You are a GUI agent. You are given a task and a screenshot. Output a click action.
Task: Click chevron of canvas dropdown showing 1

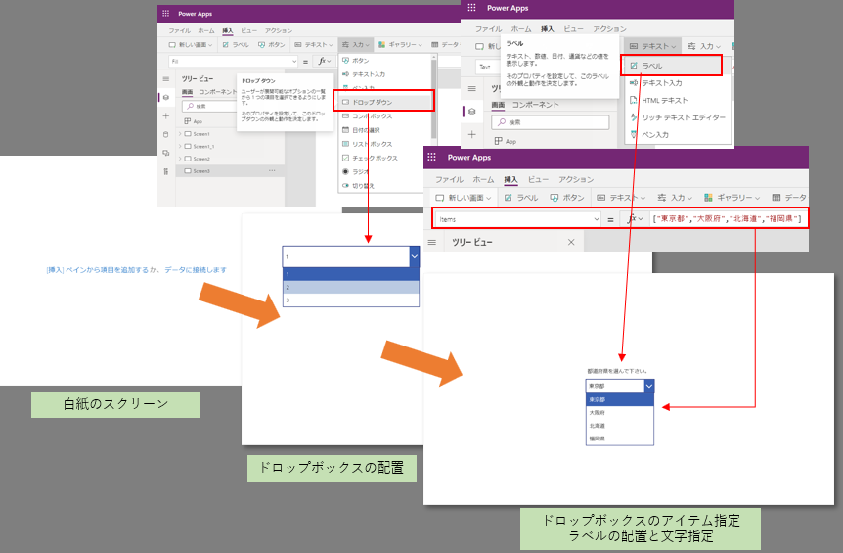[x=414, y=256]
